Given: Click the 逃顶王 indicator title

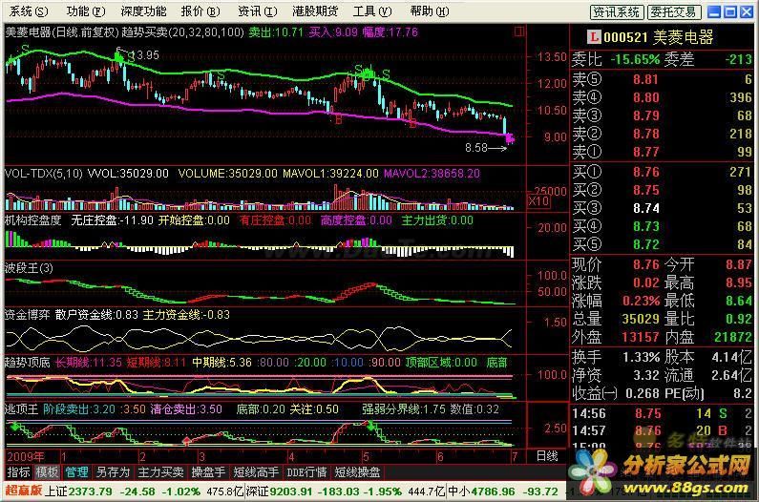Looking at the screenshot, I should coord(22,409).
